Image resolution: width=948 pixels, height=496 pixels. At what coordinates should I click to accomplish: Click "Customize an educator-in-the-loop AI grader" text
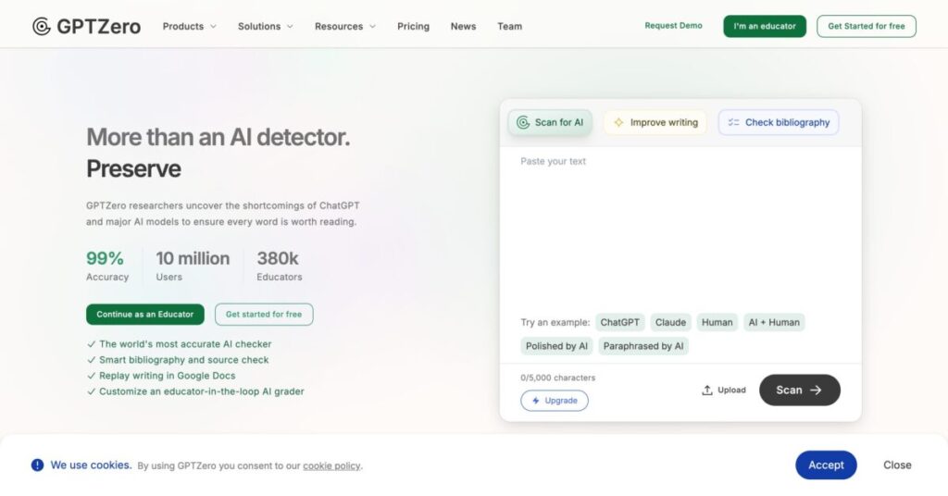(x=201, y=391)
